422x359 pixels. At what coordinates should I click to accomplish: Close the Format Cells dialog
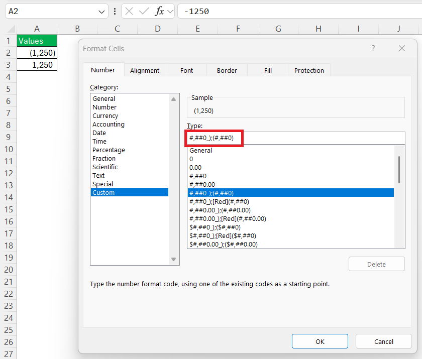(x=402, y=48)
